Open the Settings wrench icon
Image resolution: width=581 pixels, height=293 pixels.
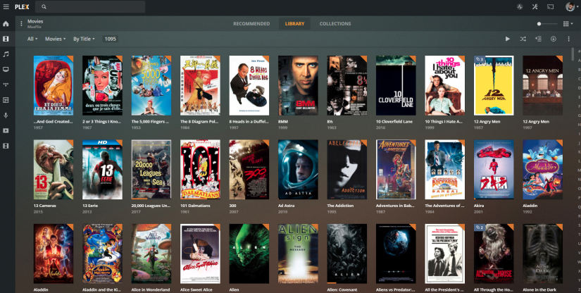tap(535, 6)
